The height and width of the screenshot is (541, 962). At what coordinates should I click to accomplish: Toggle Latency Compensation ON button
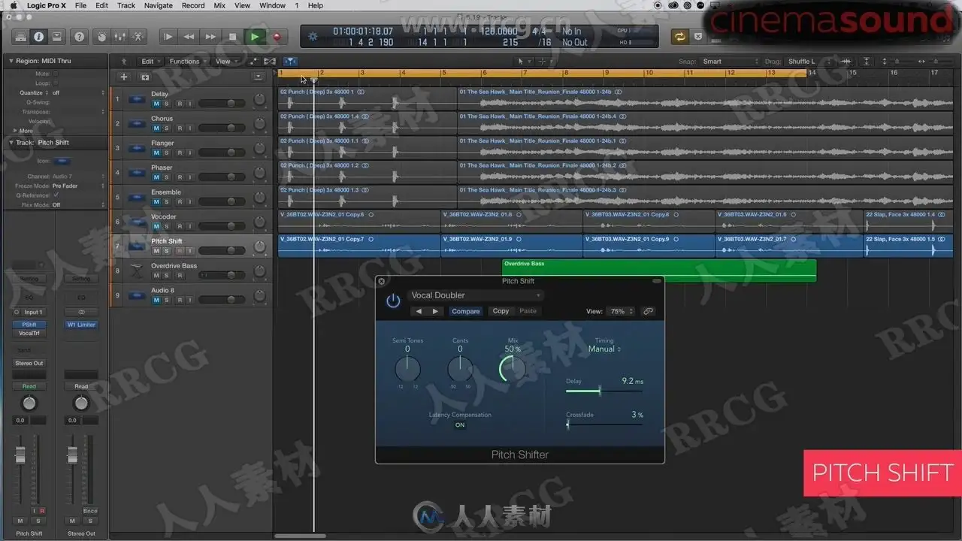(460, 425)
